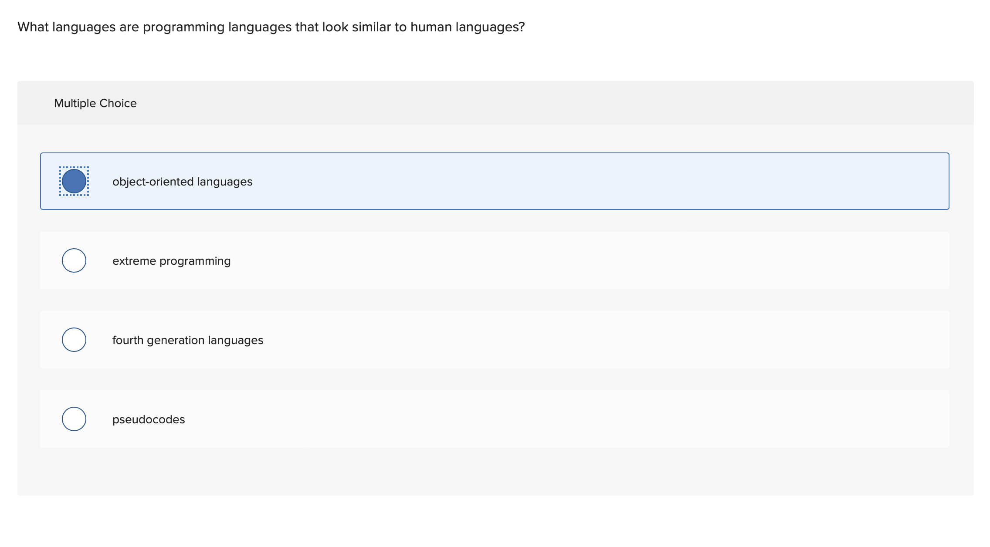
Task: Select the fourth generation languages radio button
Action: point(74,340)
